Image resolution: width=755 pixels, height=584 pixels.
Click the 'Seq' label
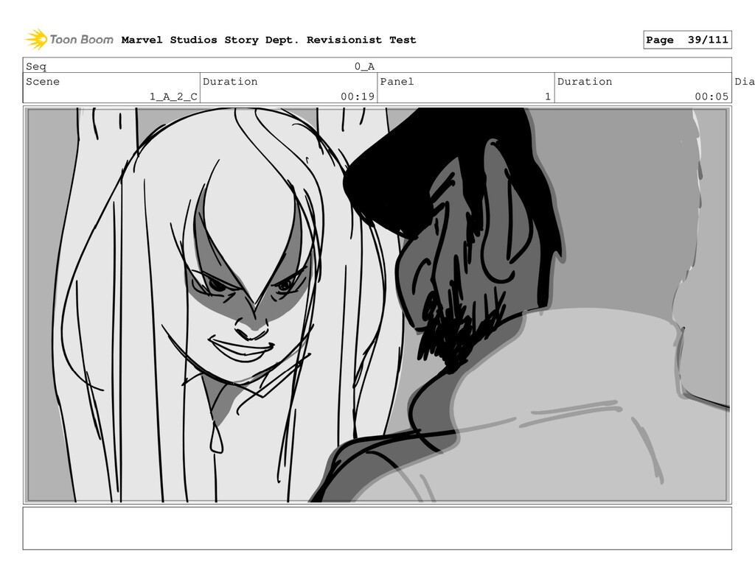(x=36, y=66)
